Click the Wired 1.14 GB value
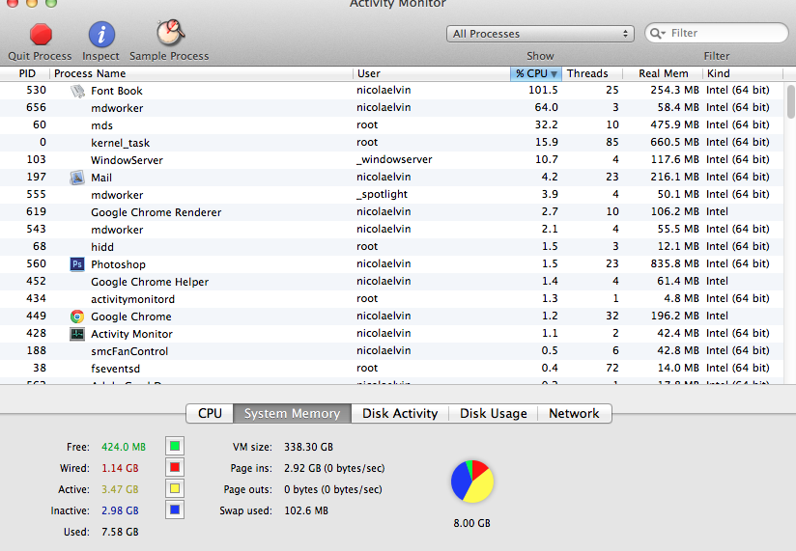The width and height of the screenshot is (796, 551). pos(120,468)
